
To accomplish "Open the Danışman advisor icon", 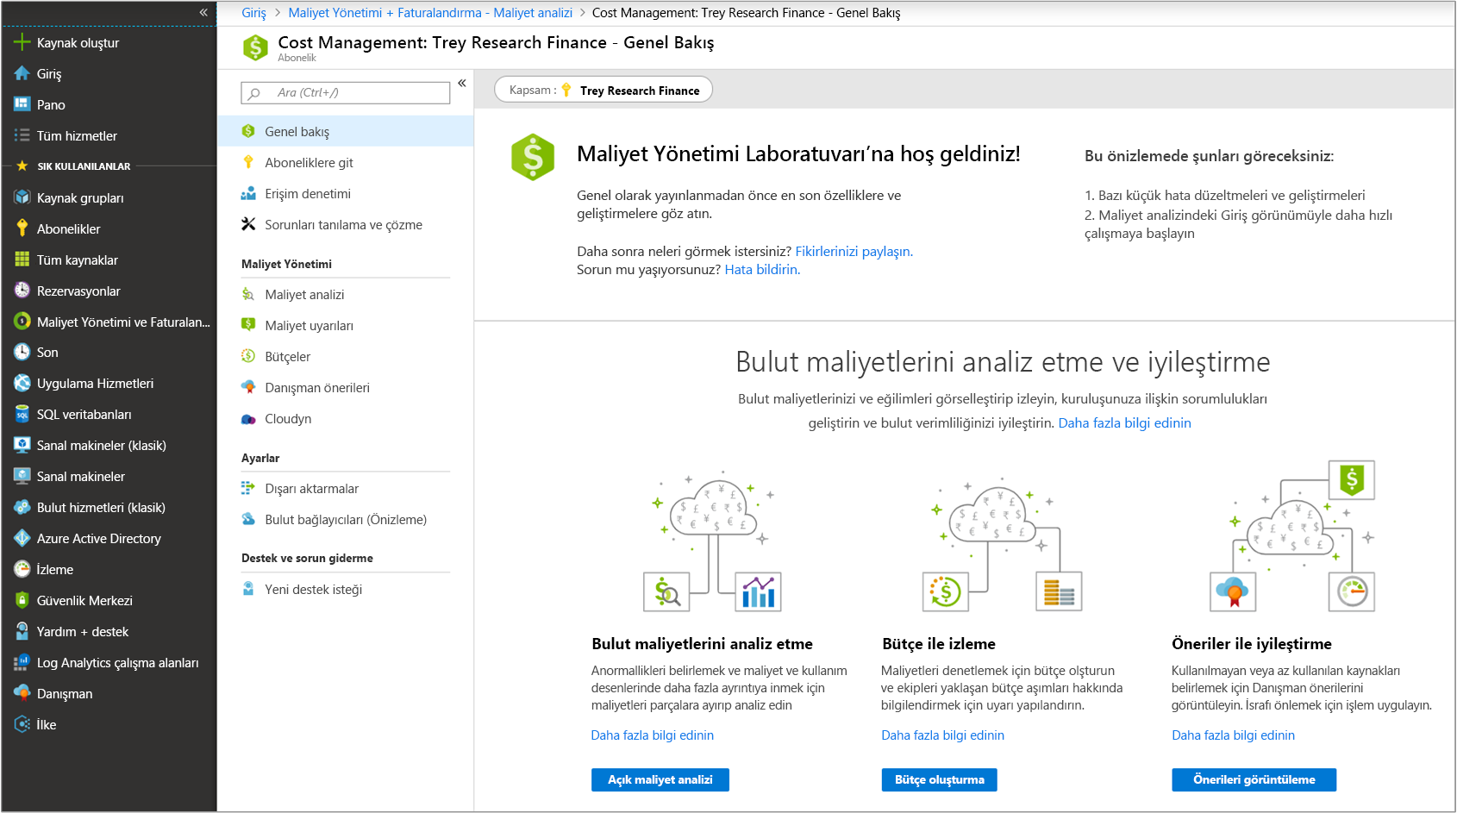I will tap(22, 693).
